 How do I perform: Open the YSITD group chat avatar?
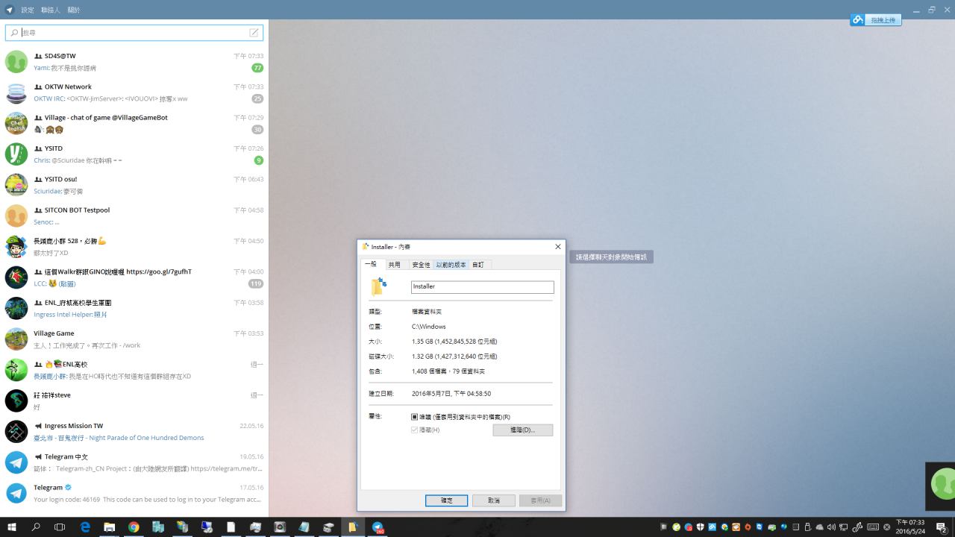(16, 154)
